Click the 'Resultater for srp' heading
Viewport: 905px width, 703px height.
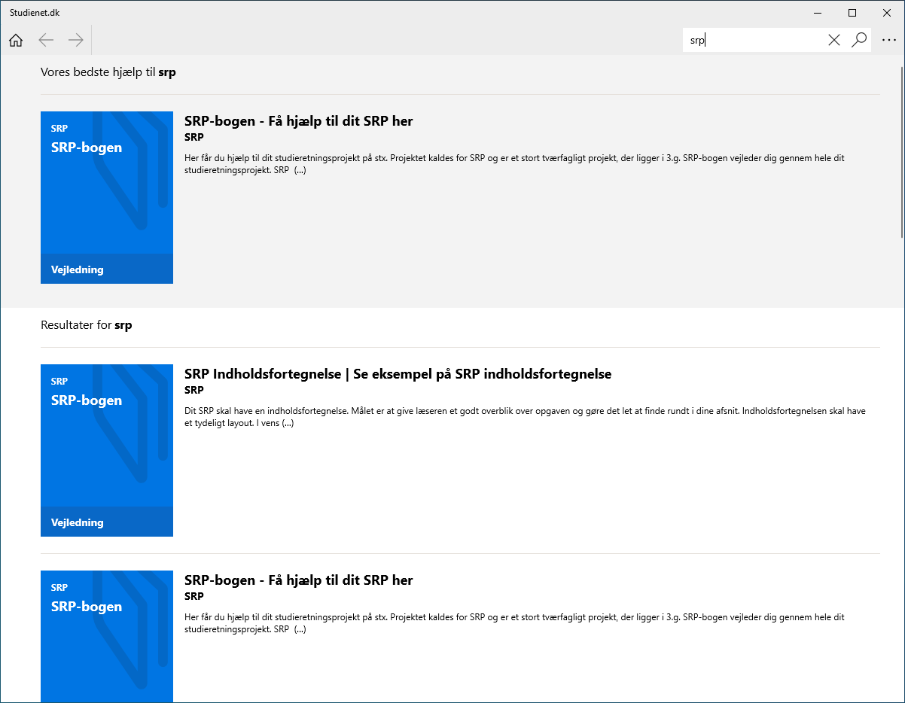click(87, 325)
